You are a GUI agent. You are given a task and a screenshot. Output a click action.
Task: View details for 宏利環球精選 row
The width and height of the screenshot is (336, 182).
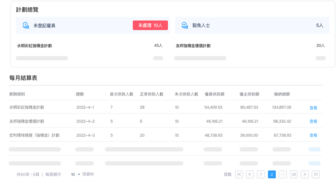pos(313,135)
